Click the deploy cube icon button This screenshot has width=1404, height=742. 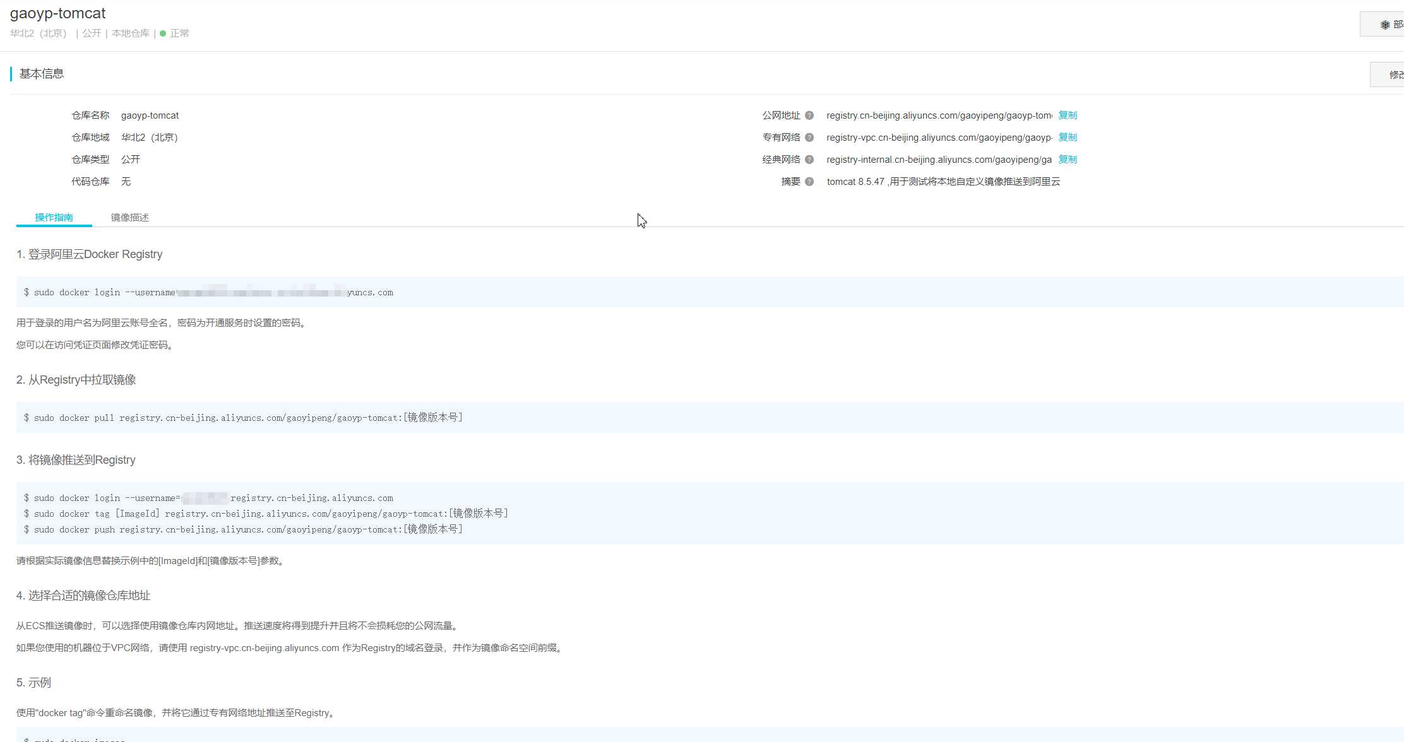coord(1384,25)
